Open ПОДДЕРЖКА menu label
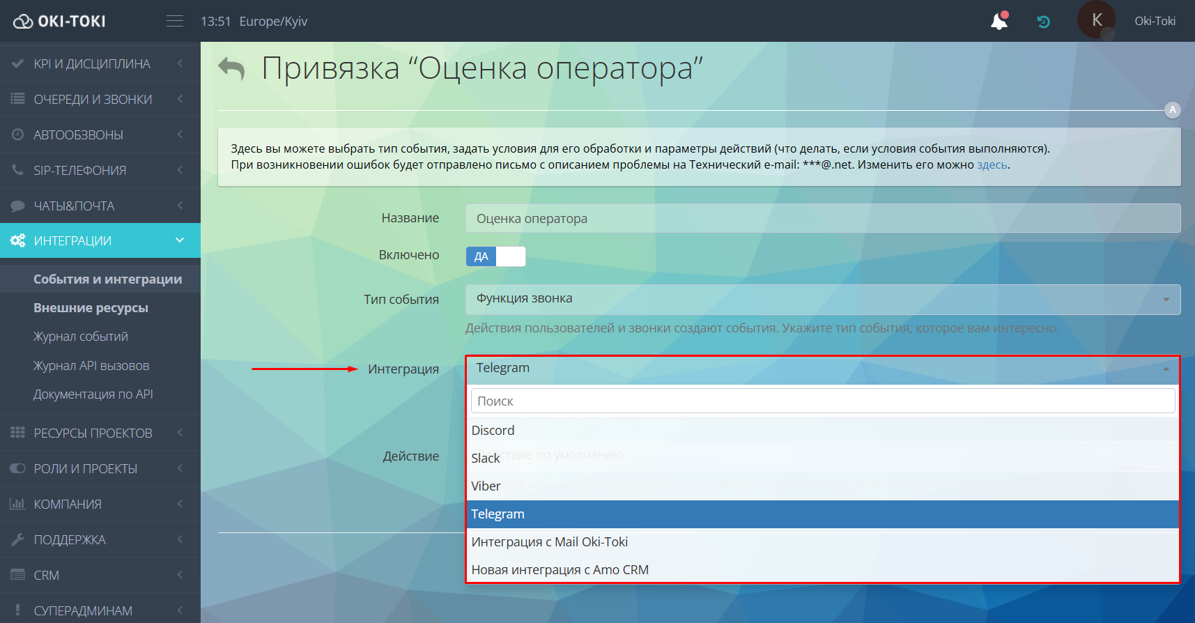 pyautogui.click(x=70, y=540)
